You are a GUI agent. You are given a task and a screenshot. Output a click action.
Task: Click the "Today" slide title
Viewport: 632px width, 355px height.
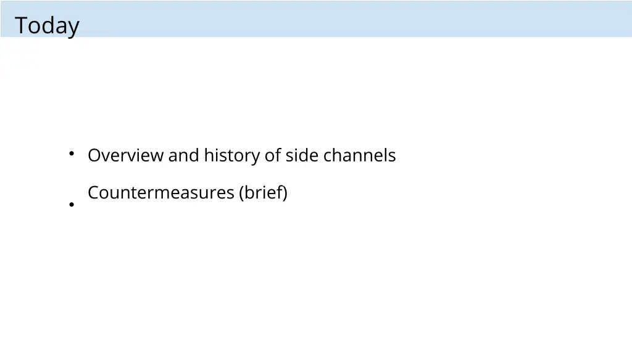tap(47, 26)
